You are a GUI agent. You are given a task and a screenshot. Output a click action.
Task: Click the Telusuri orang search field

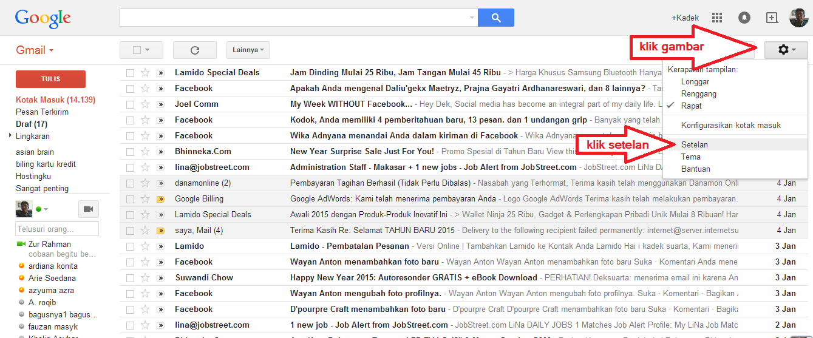tap(57, 229)
